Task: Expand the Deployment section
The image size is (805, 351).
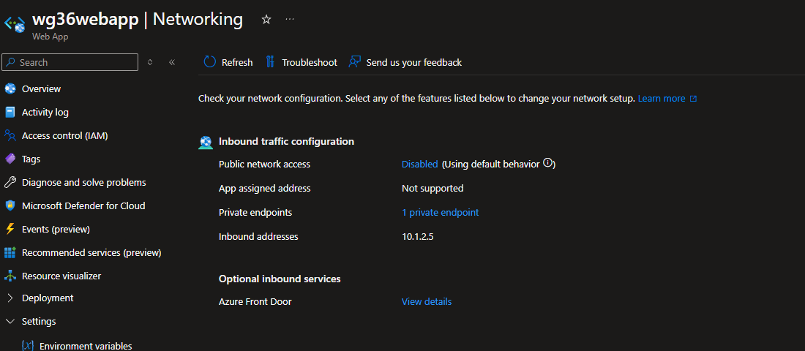Action: pos(10,298)
